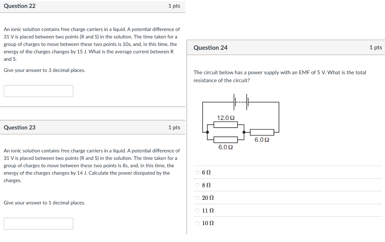Click the 12.0 Ω resistor label
385x242 pixels.
tap(226, 118)
